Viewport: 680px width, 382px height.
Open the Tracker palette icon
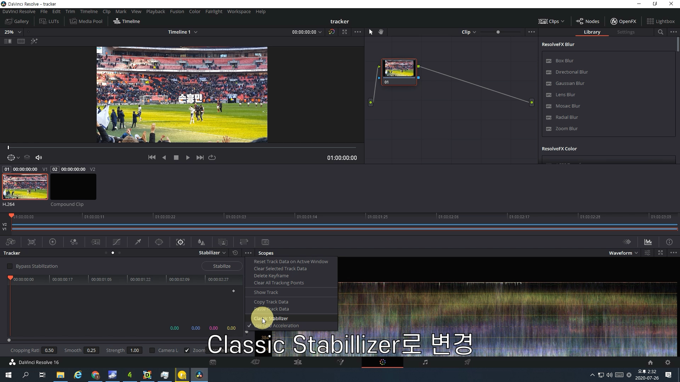180,242
